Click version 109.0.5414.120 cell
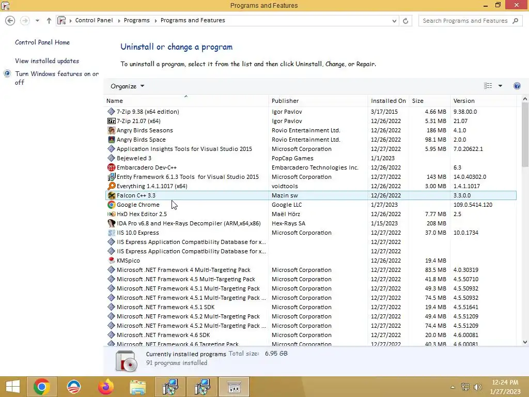529x397 pixels. (473, 205)
